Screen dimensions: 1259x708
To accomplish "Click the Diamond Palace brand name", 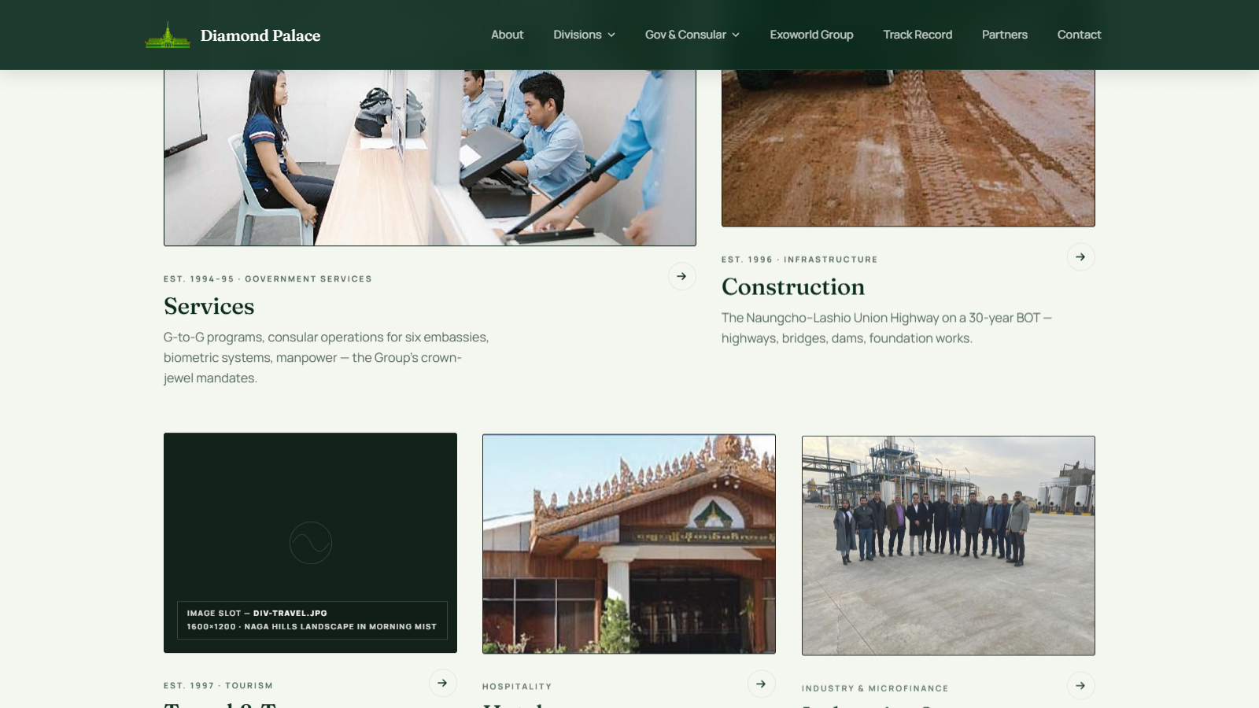I will click(260, 35).
